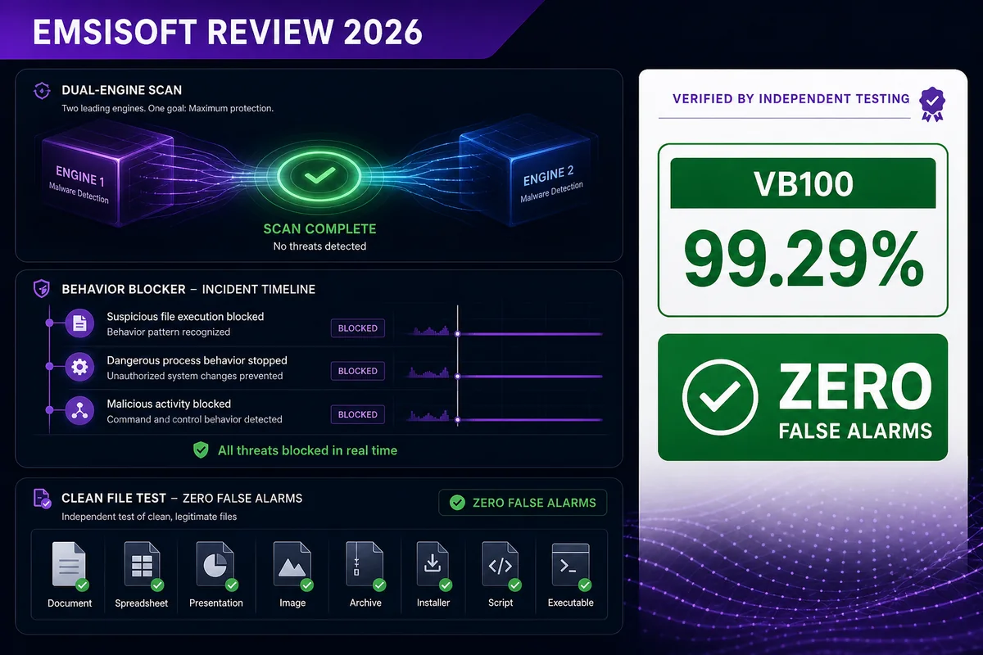
Task: Click the timeline marker on suspicious file row
Action: coord(457,334)
